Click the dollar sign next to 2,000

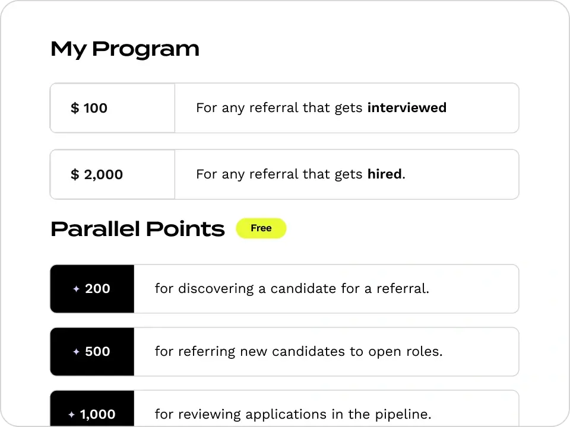pyautogui.click(x=75, y=174)
